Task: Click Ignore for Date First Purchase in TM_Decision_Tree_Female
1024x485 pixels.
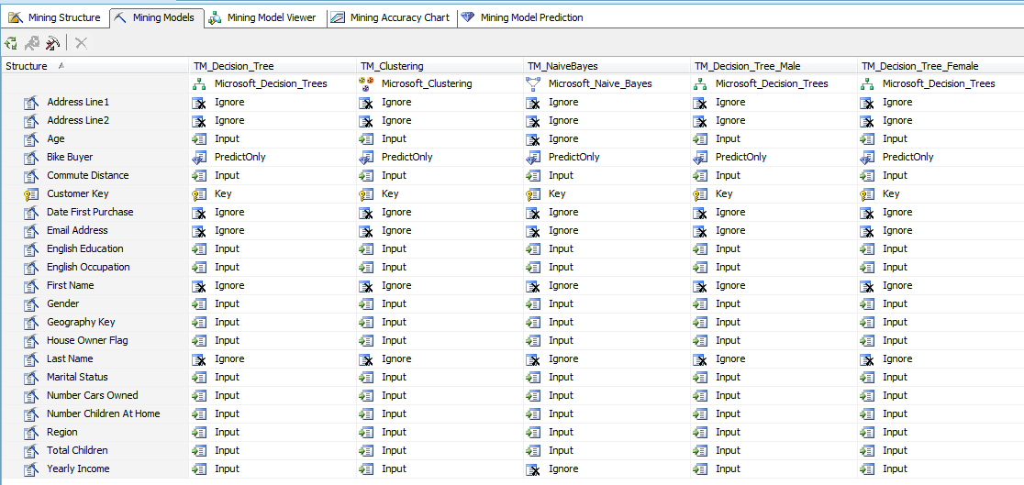Action: (x=897, y=213)
